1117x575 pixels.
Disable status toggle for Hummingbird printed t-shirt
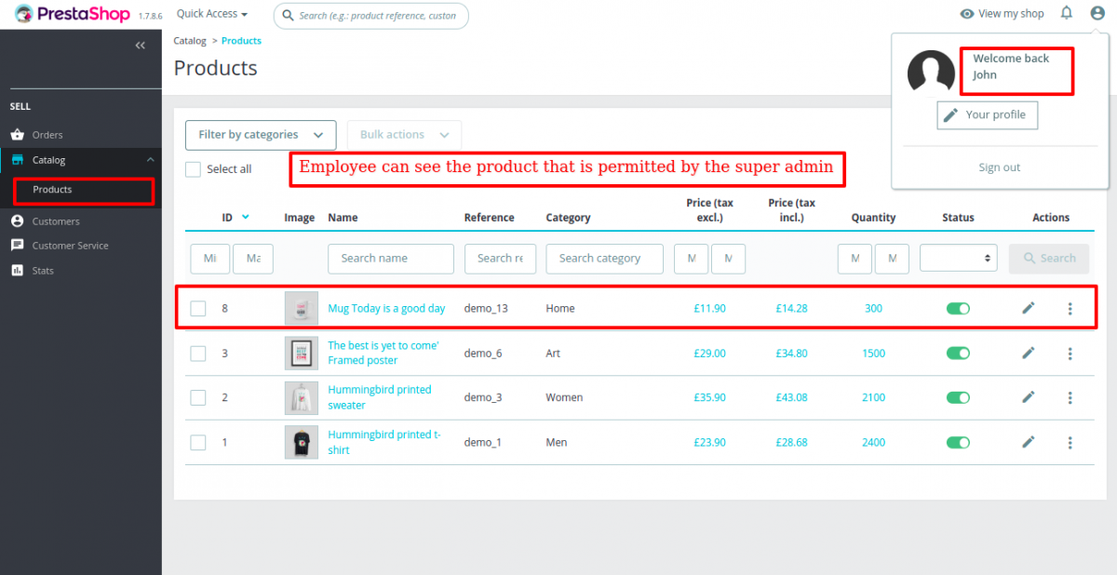[x=958, y=442]
